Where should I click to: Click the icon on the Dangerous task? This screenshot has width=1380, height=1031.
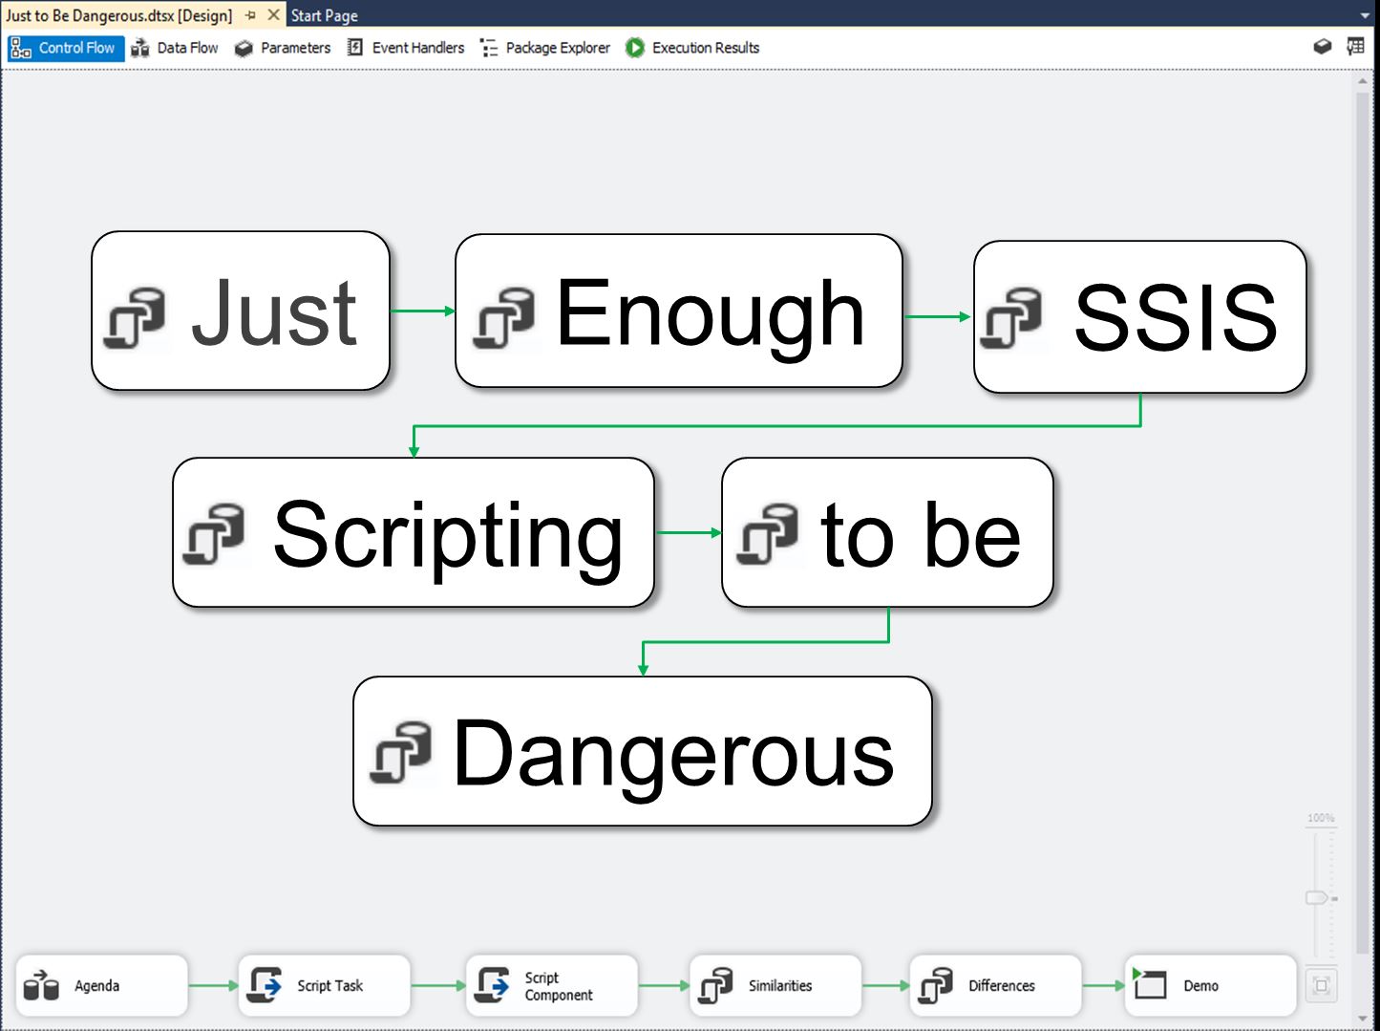pos(401,752)
